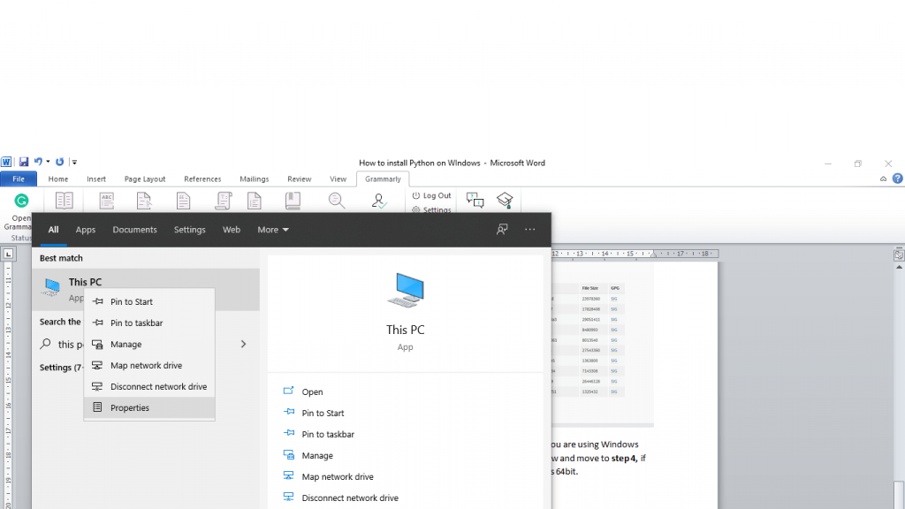The height and width of the screenshot is (509, 905).
Task: Choose Manage in the context menu
Action: pos(149,345)
